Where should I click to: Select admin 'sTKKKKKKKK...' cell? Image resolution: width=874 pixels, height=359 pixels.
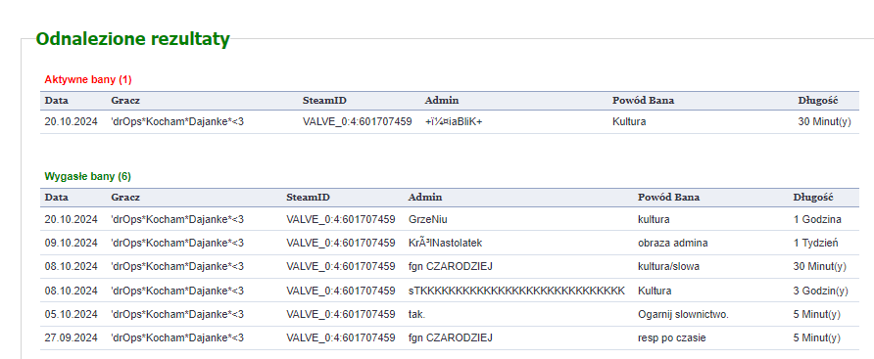(516, 291)
